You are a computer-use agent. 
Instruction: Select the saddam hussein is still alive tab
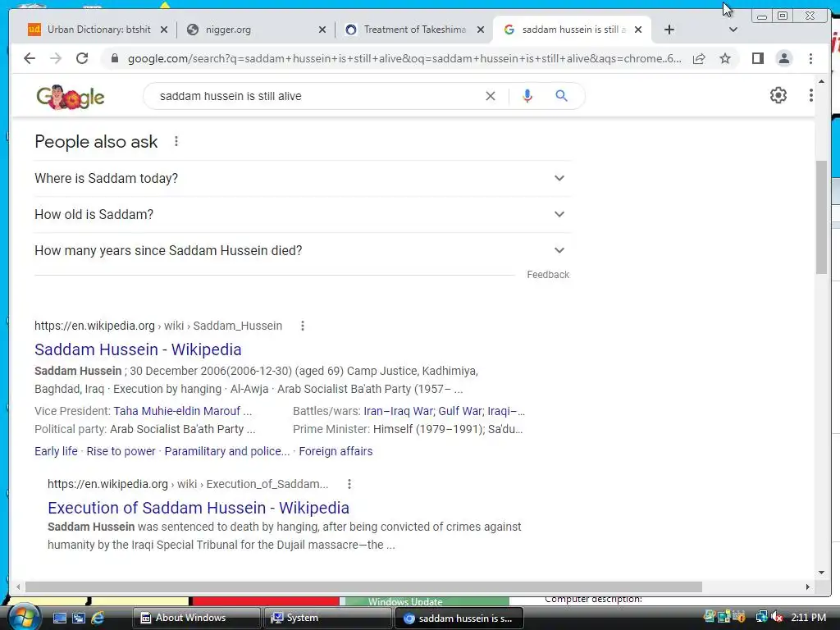point(570,30)
